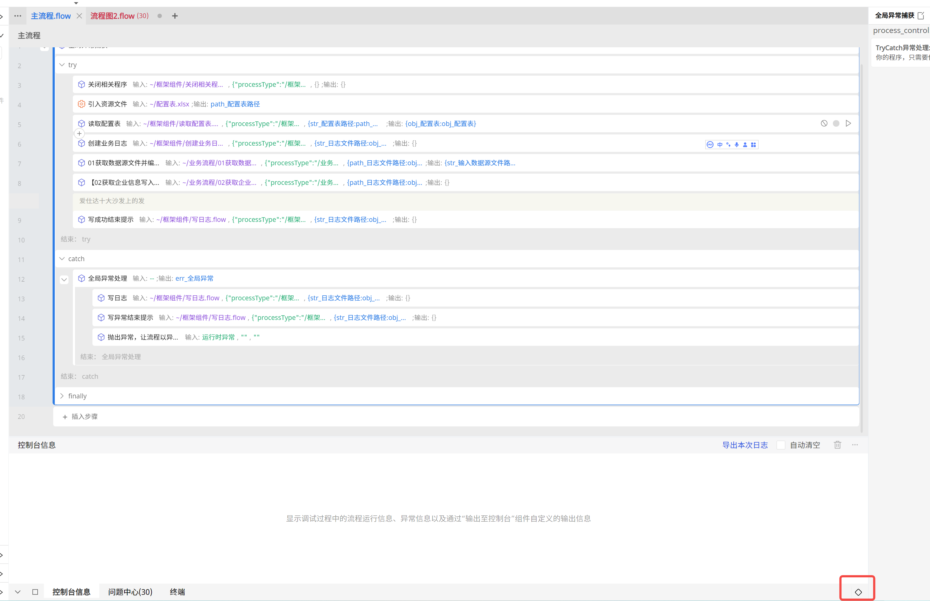Open the iFLY toolbox grid icon

pos(753,145)
